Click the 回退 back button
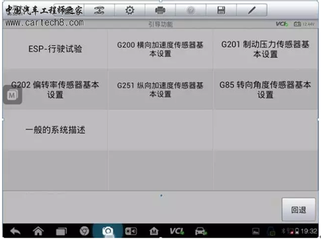Image resolution: width=321 pixels, height=240 pixels. (x=299, y=209)
